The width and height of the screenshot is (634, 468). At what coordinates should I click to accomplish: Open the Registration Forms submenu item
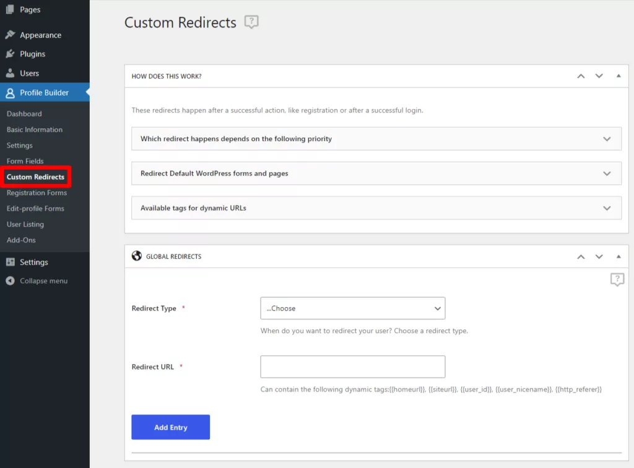tap(37, 193)
